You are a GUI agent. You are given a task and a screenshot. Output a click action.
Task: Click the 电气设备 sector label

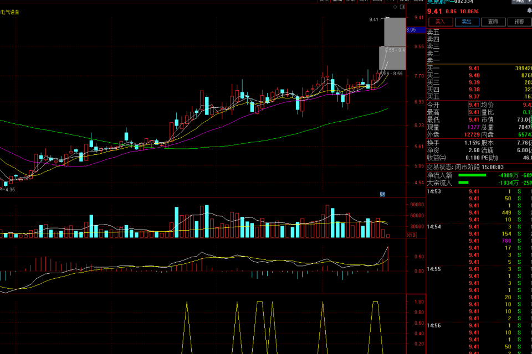tap(10, 12)
